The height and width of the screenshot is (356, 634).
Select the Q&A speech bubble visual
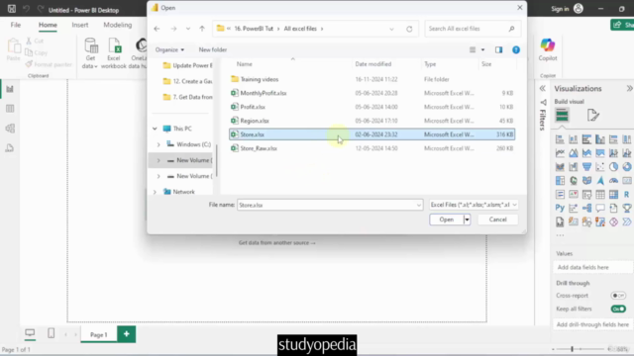tap(600, 208)
